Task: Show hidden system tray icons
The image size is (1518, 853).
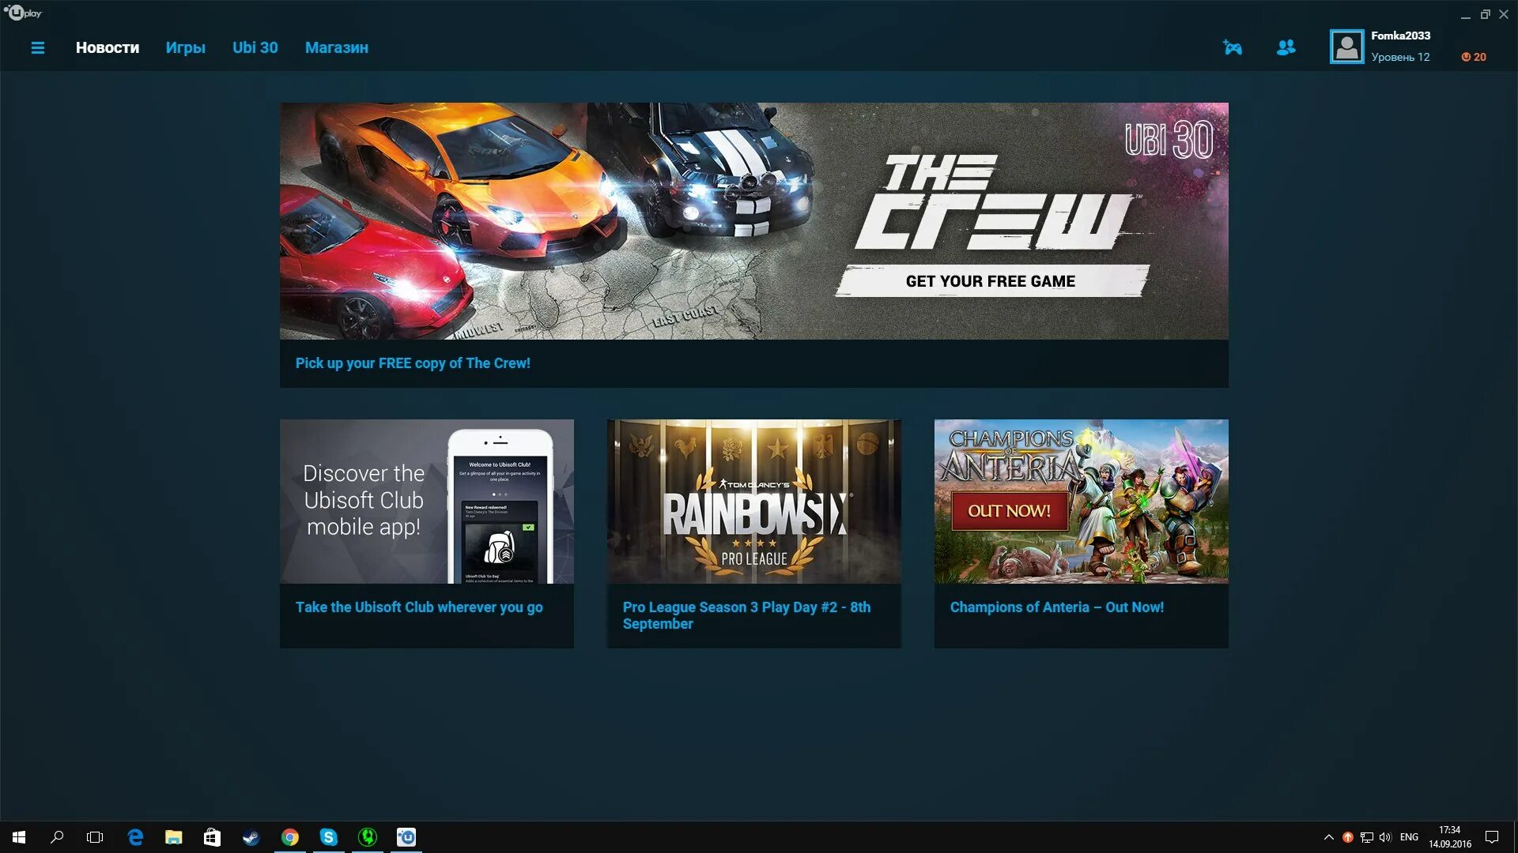Action: pyautogui.click(x=1328, y=837)
